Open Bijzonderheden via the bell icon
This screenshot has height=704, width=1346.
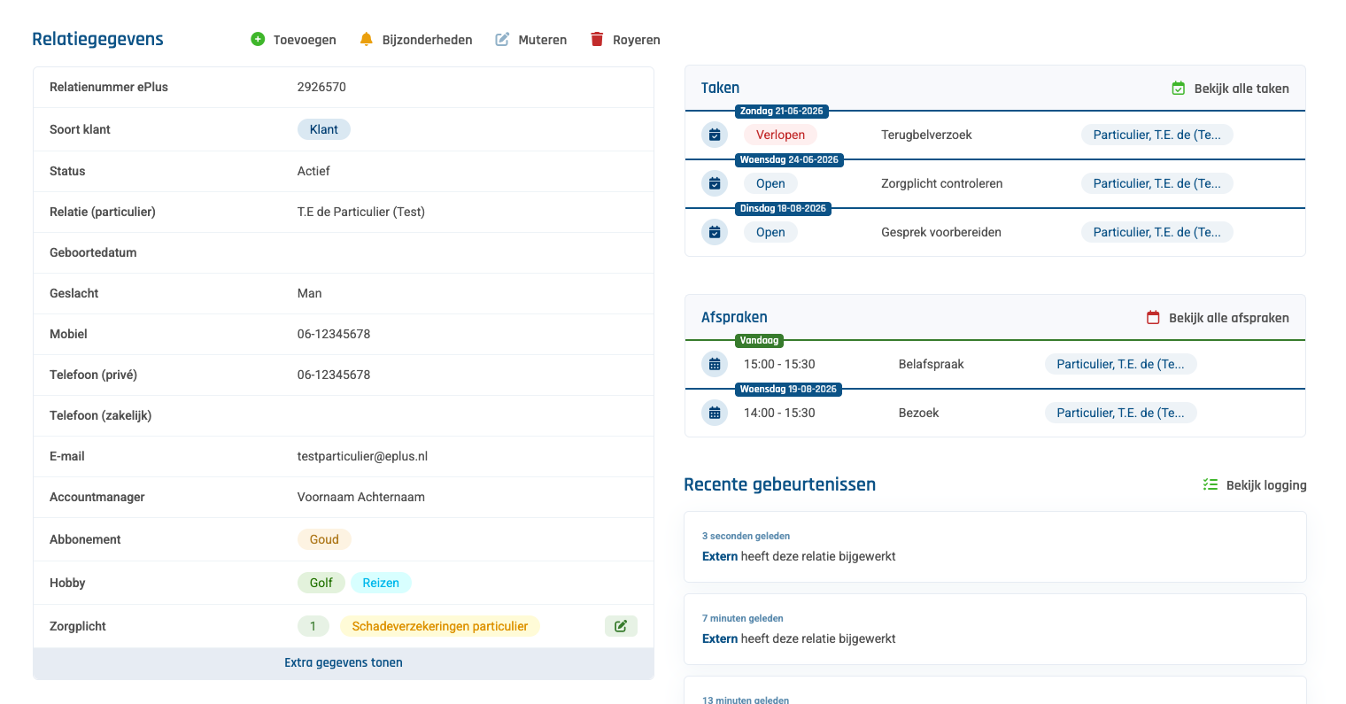coord(367,39)
